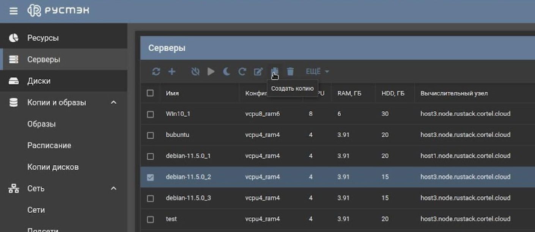The width and height of the screenshot is (535, 232).
Task: Open Диски in the sidebar
Action: point(39,81)
